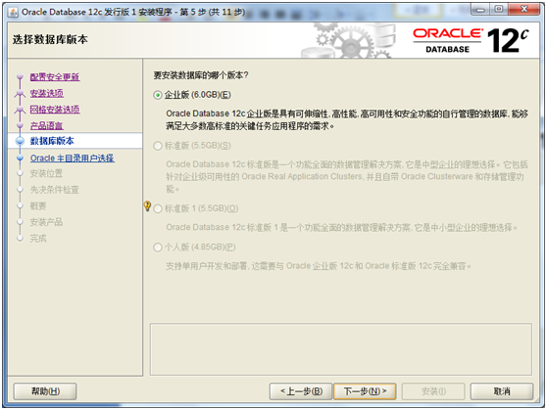547x410 pixels.
Task: Pick the 个人版 (4.85GB) radio option
Action: pyautogui.click(x=158, y=248)
